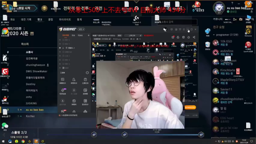Screen dimensions: 256x144
Task: Open the 개요 tab
Action: [x=12, y=20]
